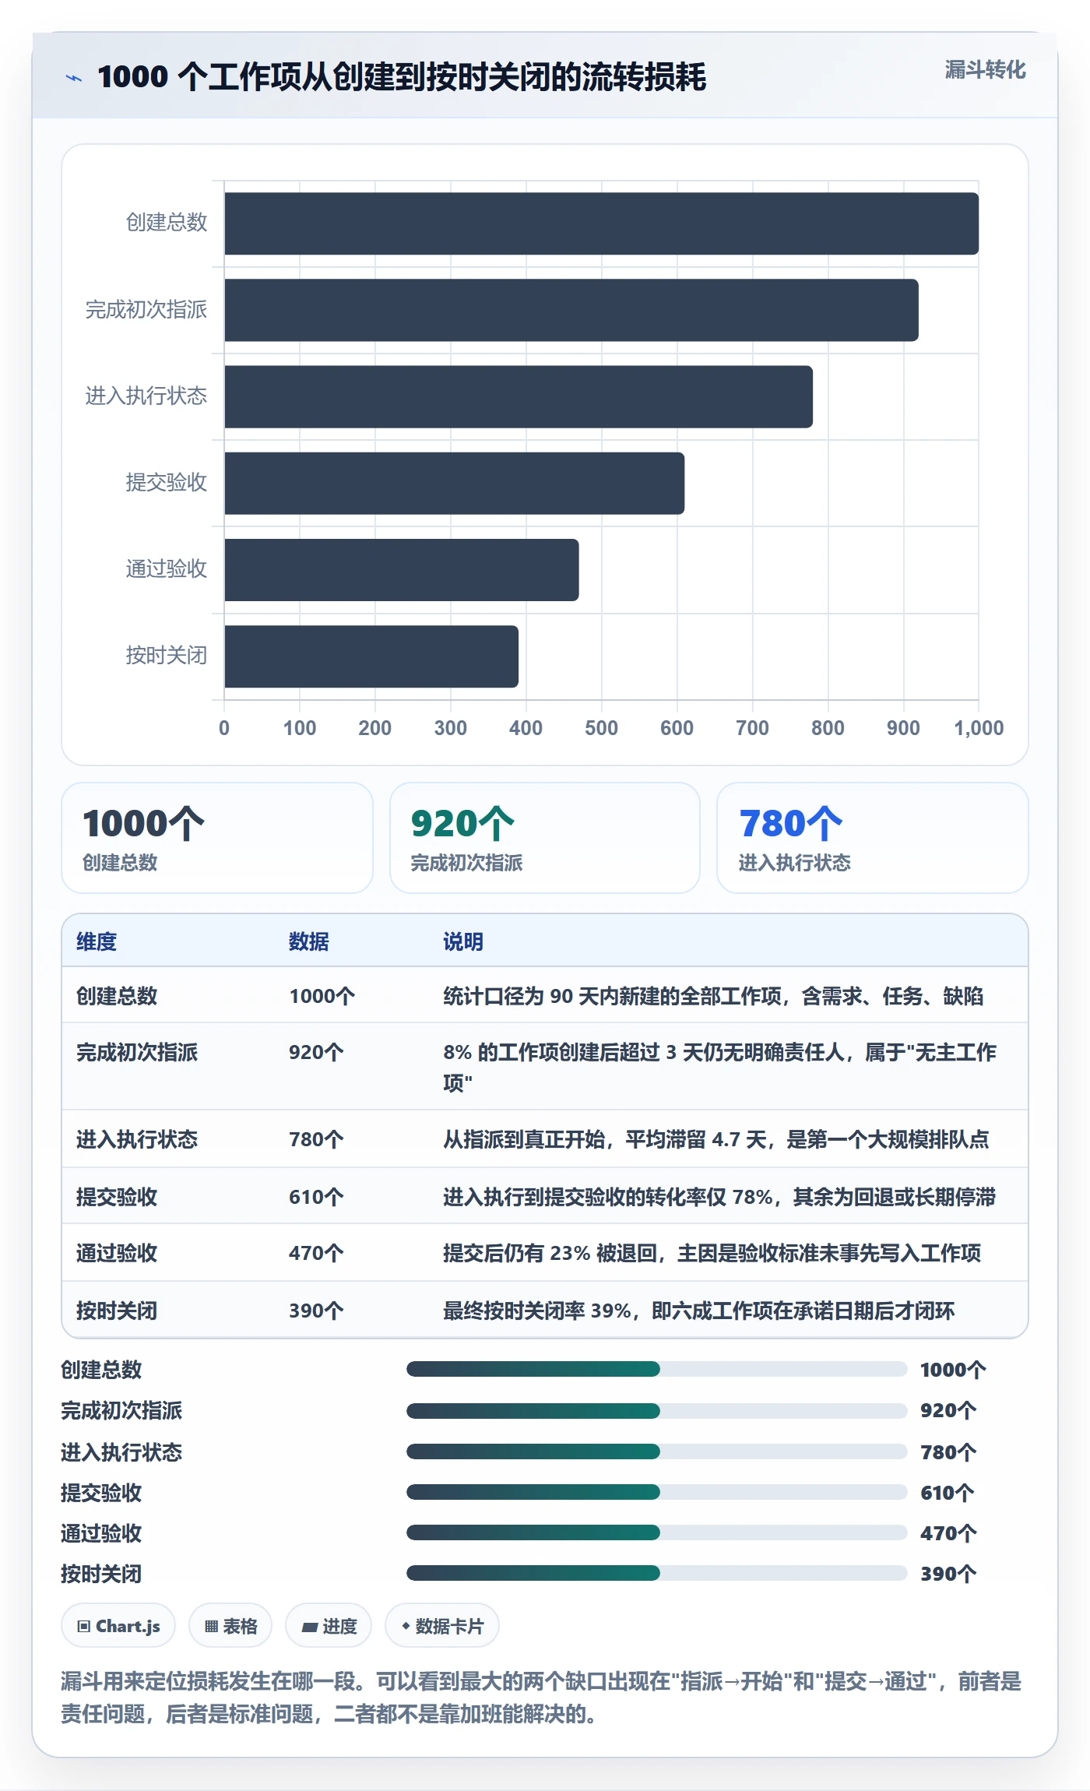Viewport: 1090px width, 1791px height.
Task: Click the 610个 progress value
Action: pos(948,1493)
